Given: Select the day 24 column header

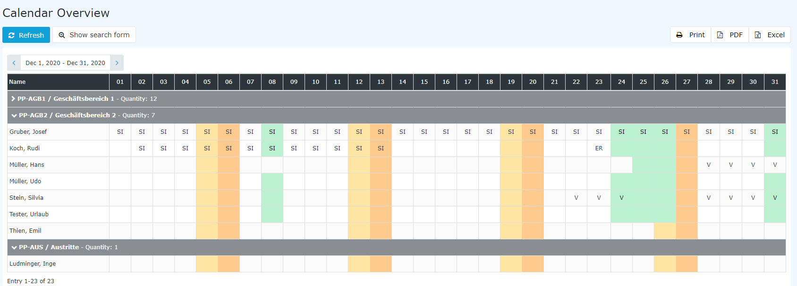Looking at the screenshot, I should [621, 82].
